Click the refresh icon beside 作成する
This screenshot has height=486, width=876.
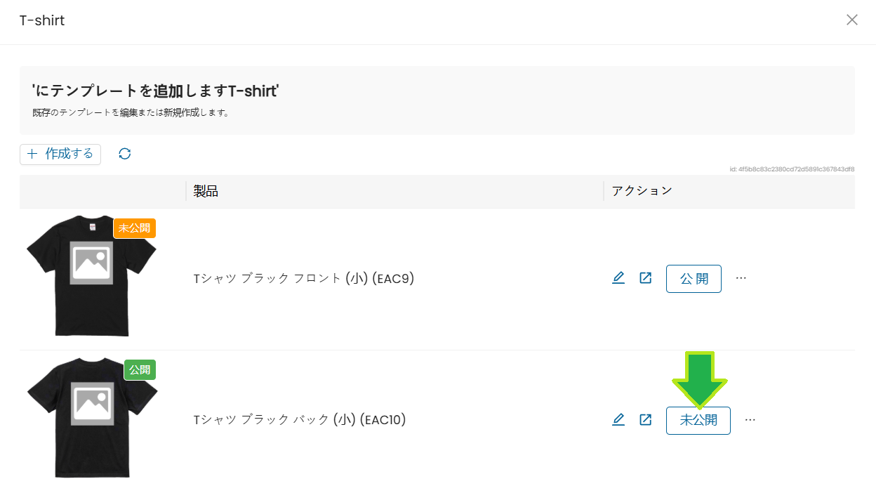125,154
